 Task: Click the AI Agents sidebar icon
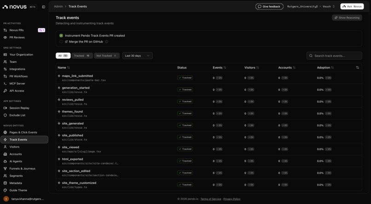pyautogui.click(x=5, y=161)
